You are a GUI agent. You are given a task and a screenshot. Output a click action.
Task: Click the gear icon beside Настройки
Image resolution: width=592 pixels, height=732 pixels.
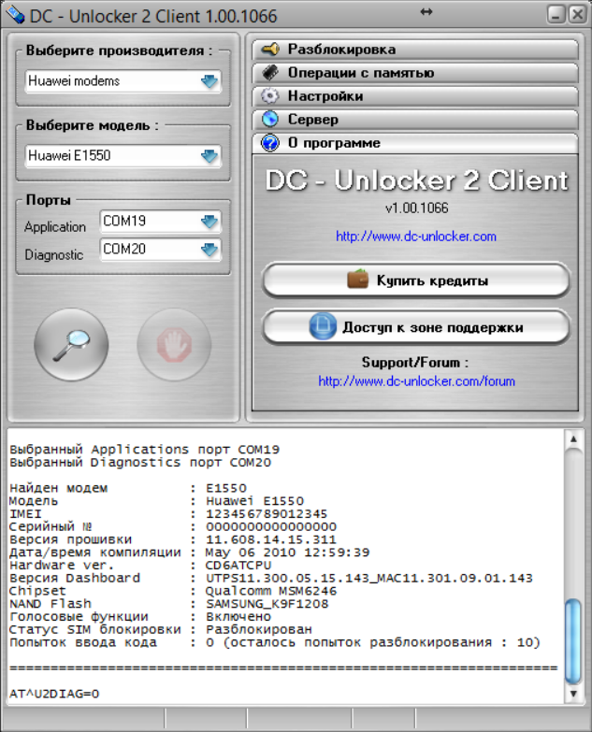pos(270,95)
